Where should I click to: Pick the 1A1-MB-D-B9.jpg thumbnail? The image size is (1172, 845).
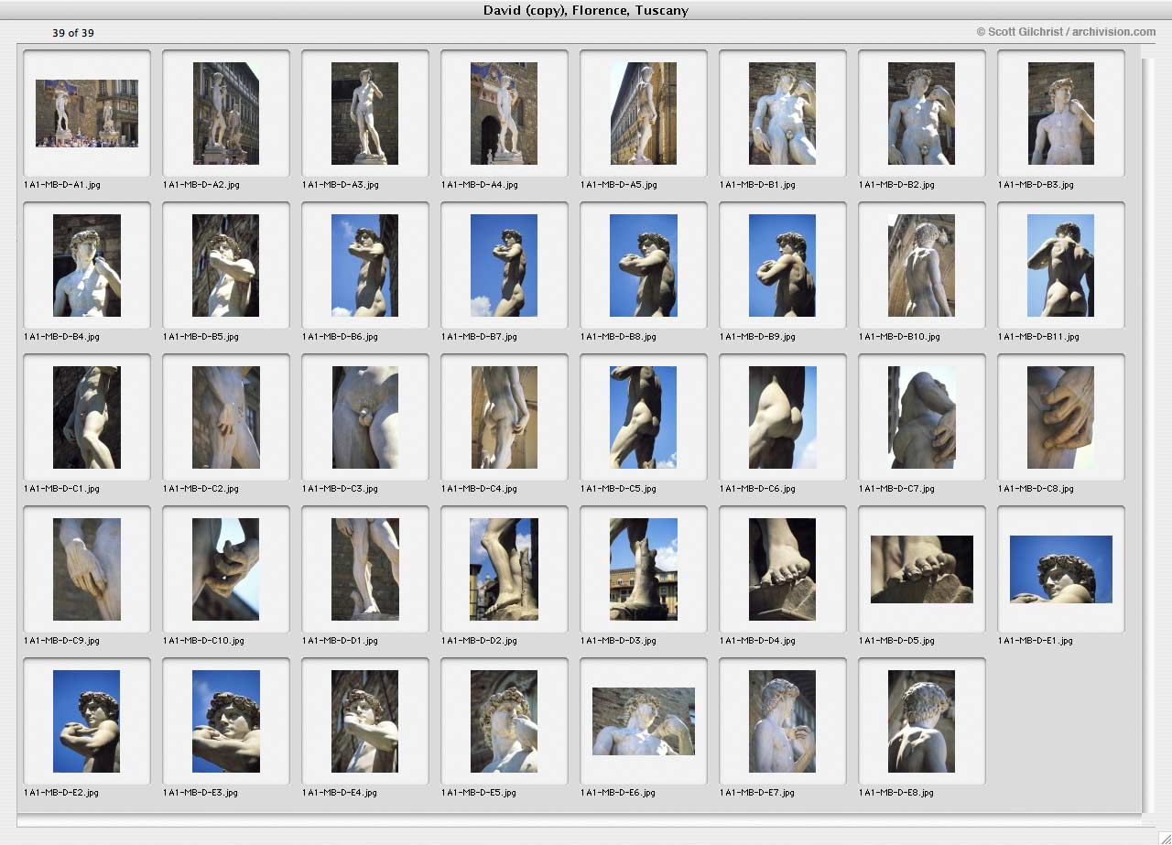click(783, 265)
